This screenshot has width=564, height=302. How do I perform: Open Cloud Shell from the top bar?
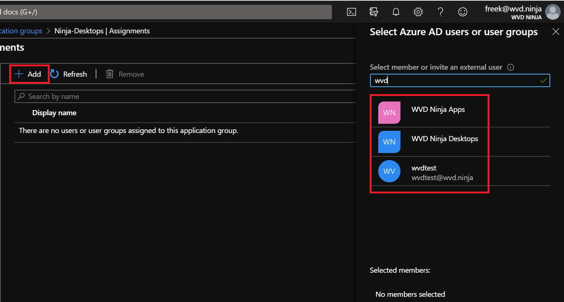point(352,12)
